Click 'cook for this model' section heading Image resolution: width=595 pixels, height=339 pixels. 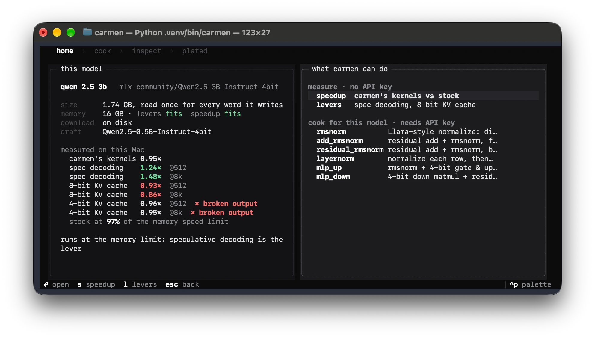tap(348, 123)
